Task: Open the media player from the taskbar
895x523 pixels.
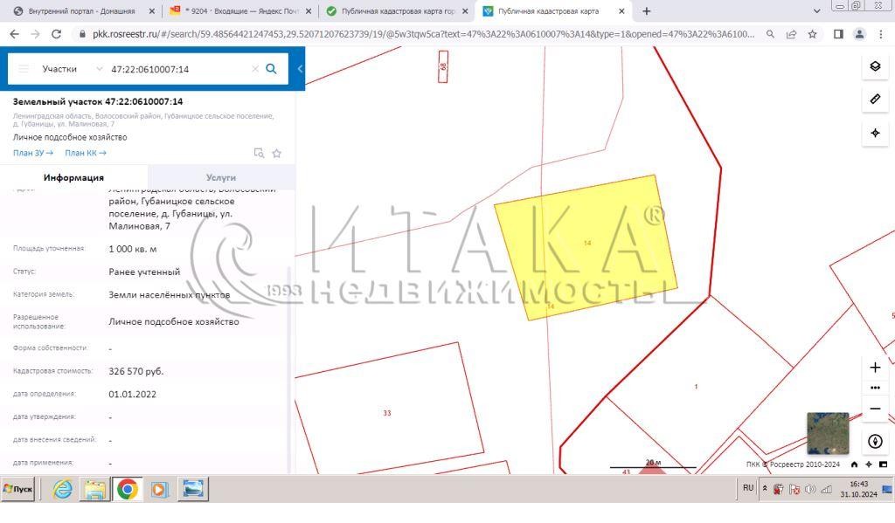Action: pos(160,489)
